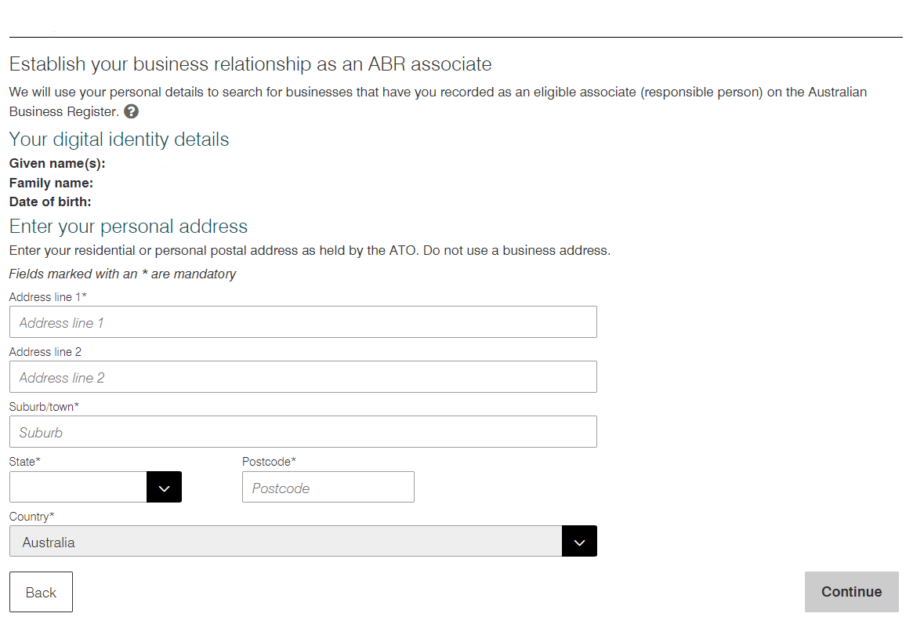Click the "Given name(s):" label
The width and height of the screenshot is (924, 617).
coord(57,164)
